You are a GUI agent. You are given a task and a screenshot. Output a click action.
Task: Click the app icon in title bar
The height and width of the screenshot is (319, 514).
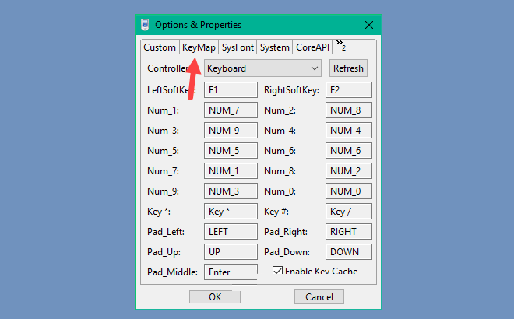pyautogui.click(x=145, y=25)
